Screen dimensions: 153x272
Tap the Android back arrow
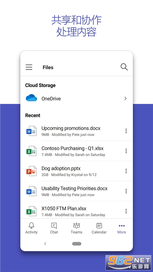click(45, 244)
